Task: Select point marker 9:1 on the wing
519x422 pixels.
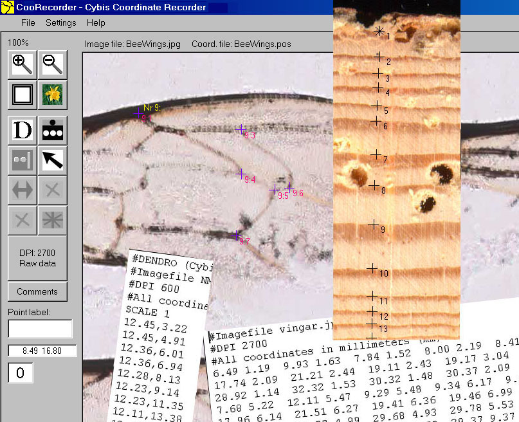Action: [x=138, y=113]
